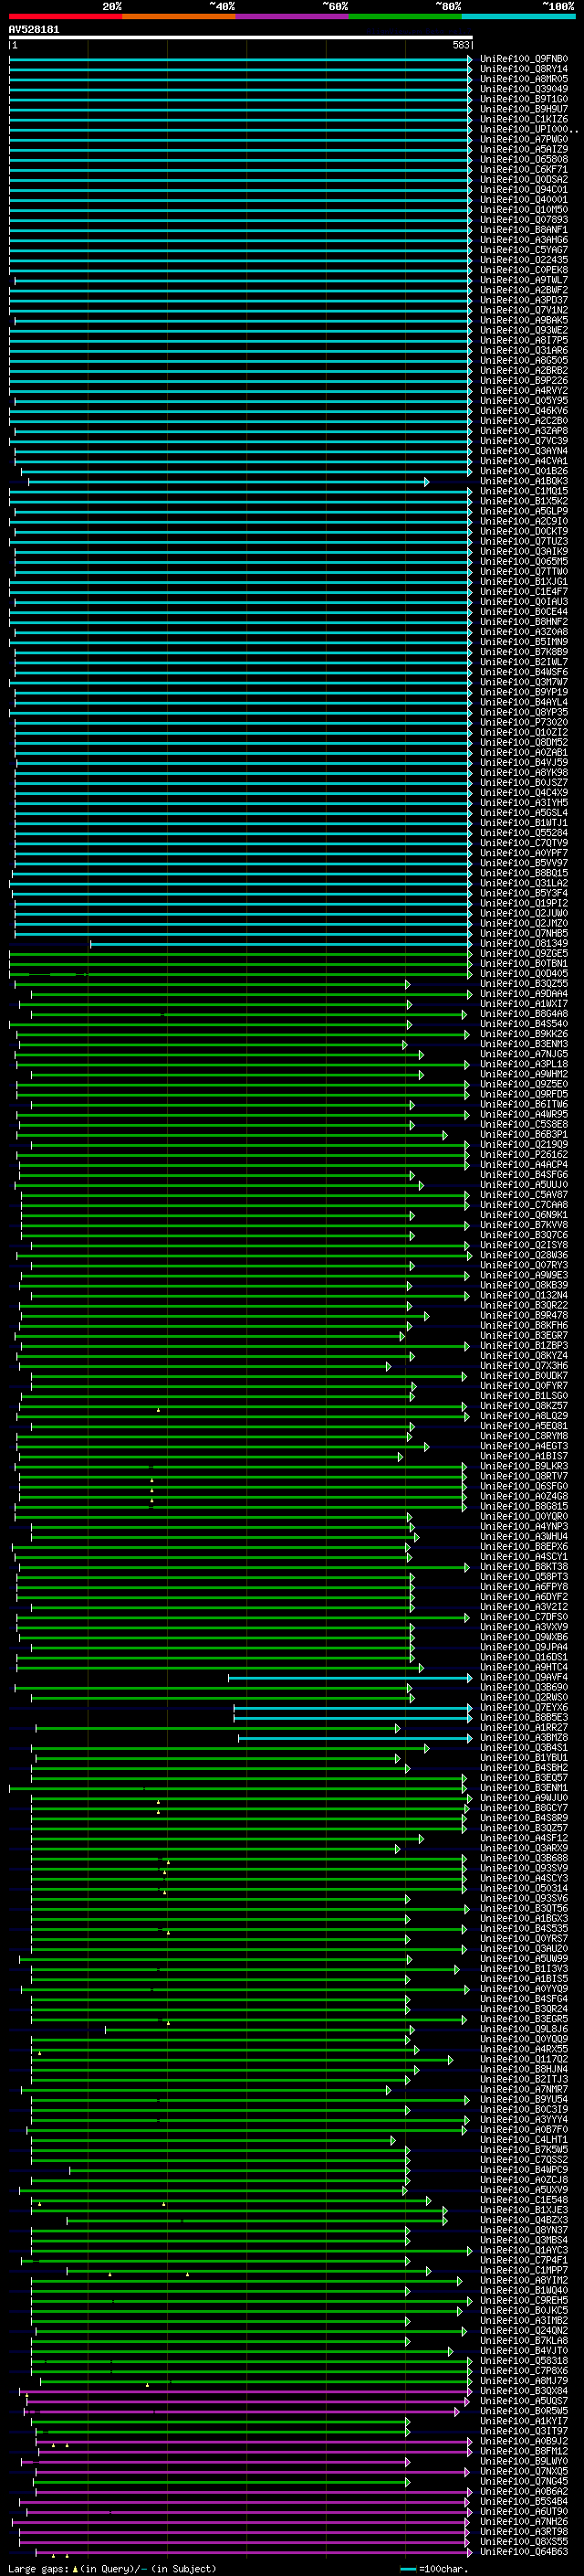Select hit label UniRef100_C0PEK8

[x=524, y=270]
